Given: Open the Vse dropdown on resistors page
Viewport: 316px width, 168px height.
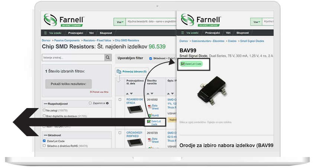Looking at the screenshot, I should click(x=120, y=22).
